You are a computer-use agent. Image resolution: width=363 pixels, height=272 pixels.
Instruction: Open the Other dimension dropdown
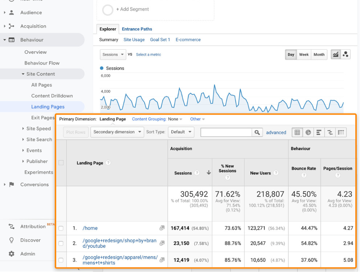point(197,119)
